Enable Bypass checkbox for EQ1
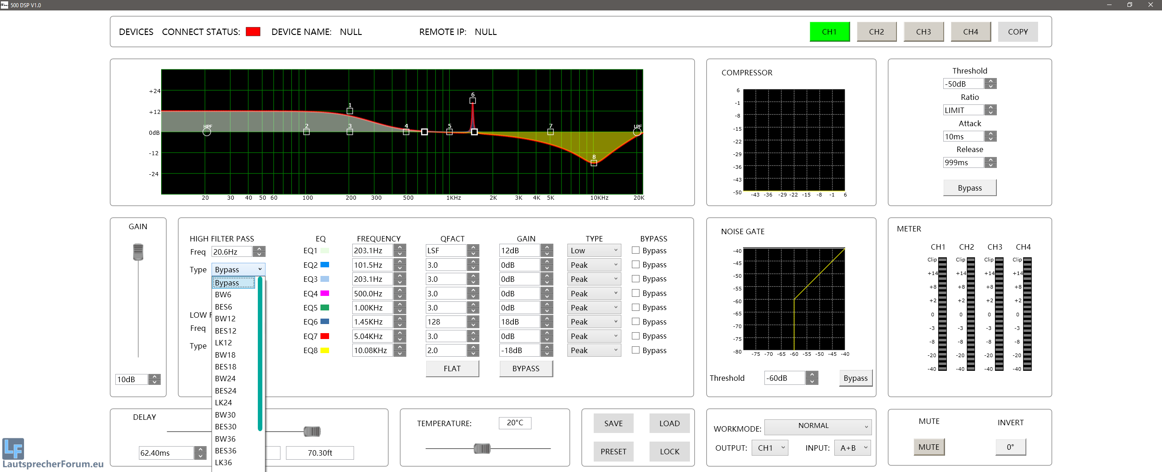The width and height of the screenshot is (1162, 472). tap(636, 250)
